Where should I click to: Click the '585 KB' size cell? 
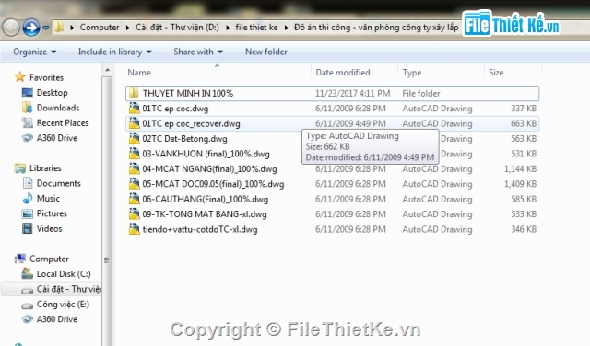click(x=524, y=199)
